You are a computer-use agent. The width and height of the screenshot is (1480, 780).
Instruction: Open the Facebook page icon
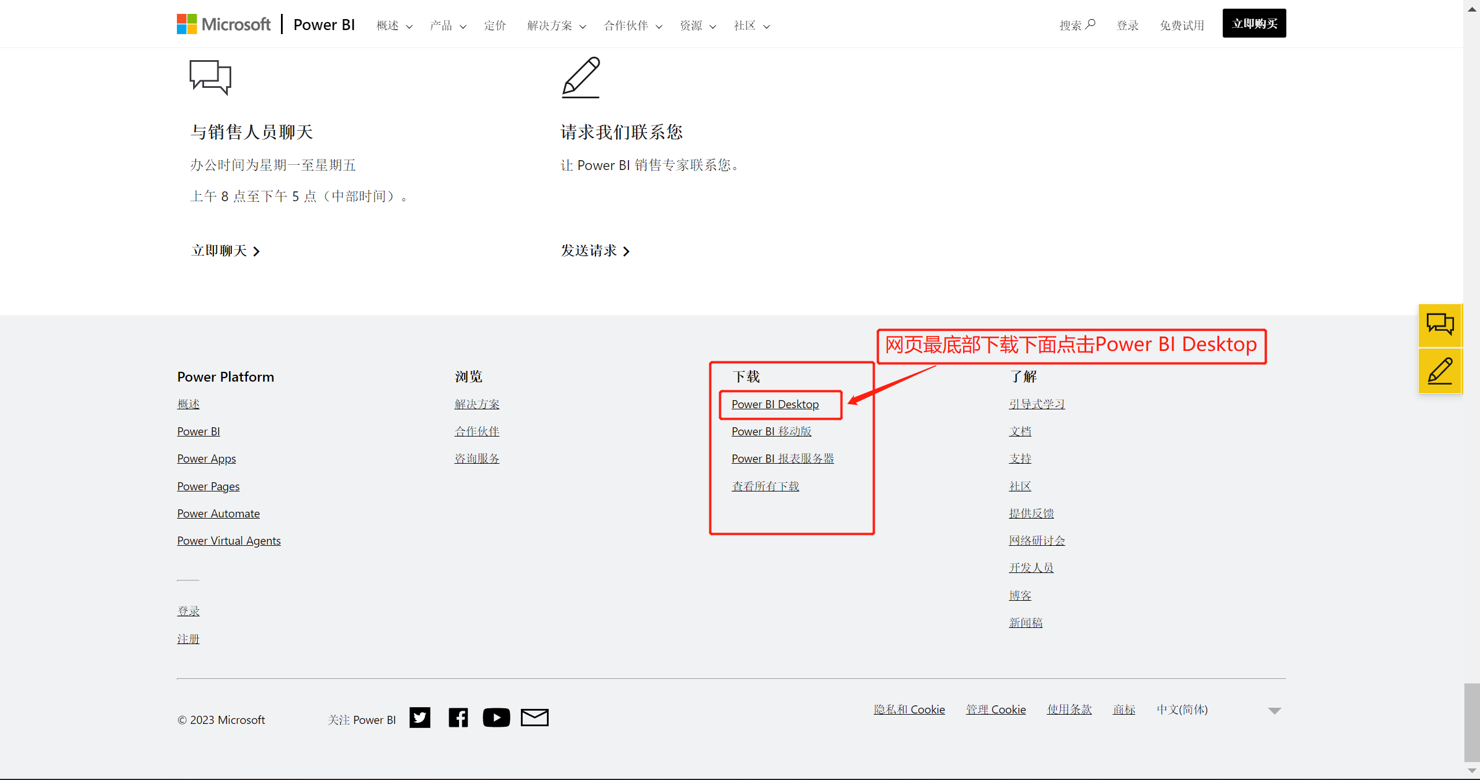[458, 718]
